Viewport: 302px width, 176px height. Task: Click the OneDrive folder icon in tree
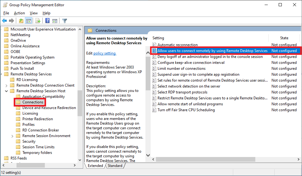[6, 40]
